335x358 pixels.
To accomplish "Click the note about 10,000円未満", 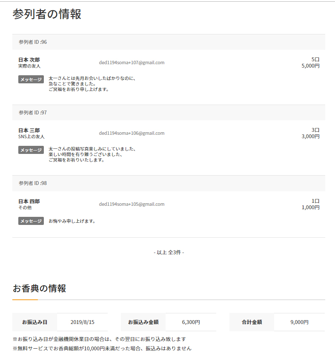I will [102, 348].
